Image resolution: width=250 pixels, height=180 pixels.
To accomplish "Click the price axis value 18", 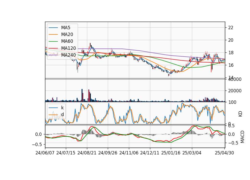I will pos(231,52).
